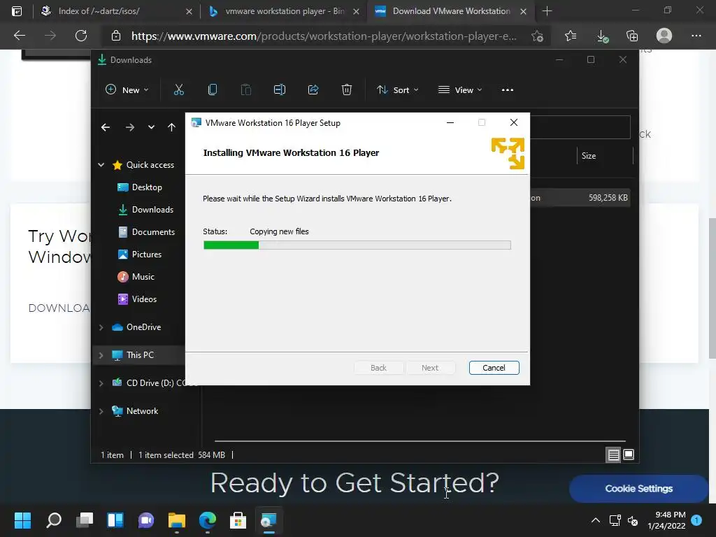
Task: Select Desktop in Quick access
Action: coord(140,187)
